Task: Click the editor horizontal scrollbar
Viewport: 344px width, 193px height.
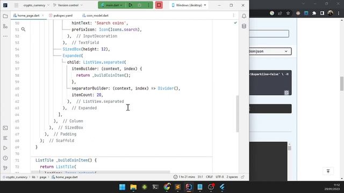Action: (x=101, y=172)
